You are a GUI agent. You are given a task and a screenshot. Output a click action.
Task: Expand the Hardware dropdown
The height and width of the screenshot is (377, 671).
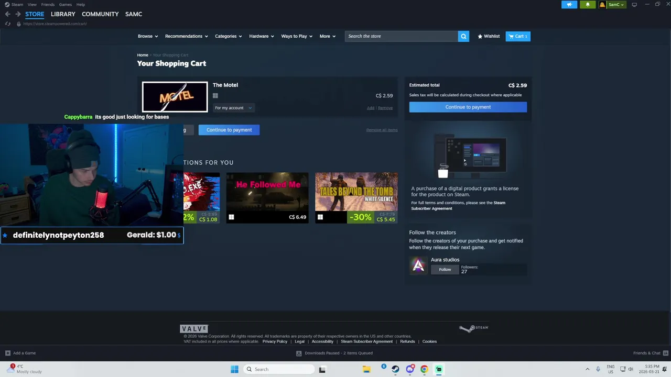(262, 36)
